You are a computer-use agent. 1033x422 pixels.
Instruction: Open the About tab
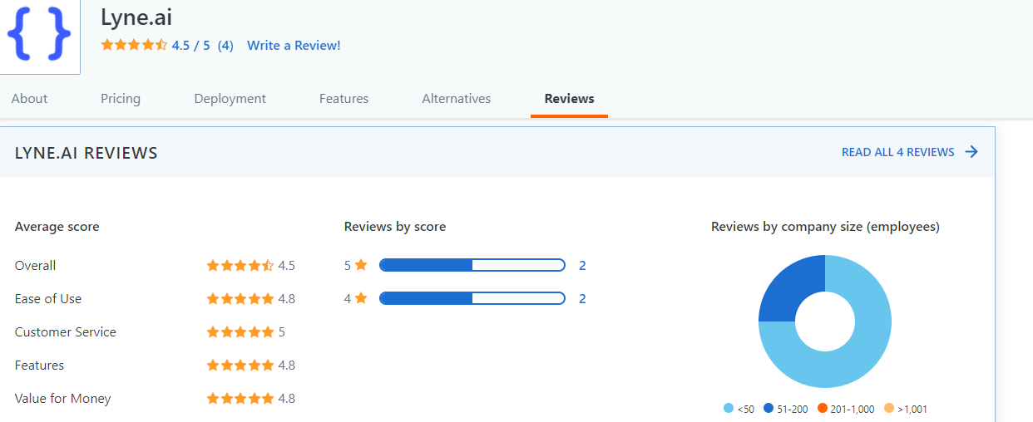(29, 98)
